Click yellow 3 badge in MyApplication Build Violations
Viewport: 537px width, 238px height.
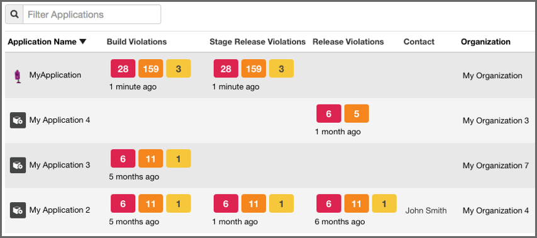click(x=179, y=69)
